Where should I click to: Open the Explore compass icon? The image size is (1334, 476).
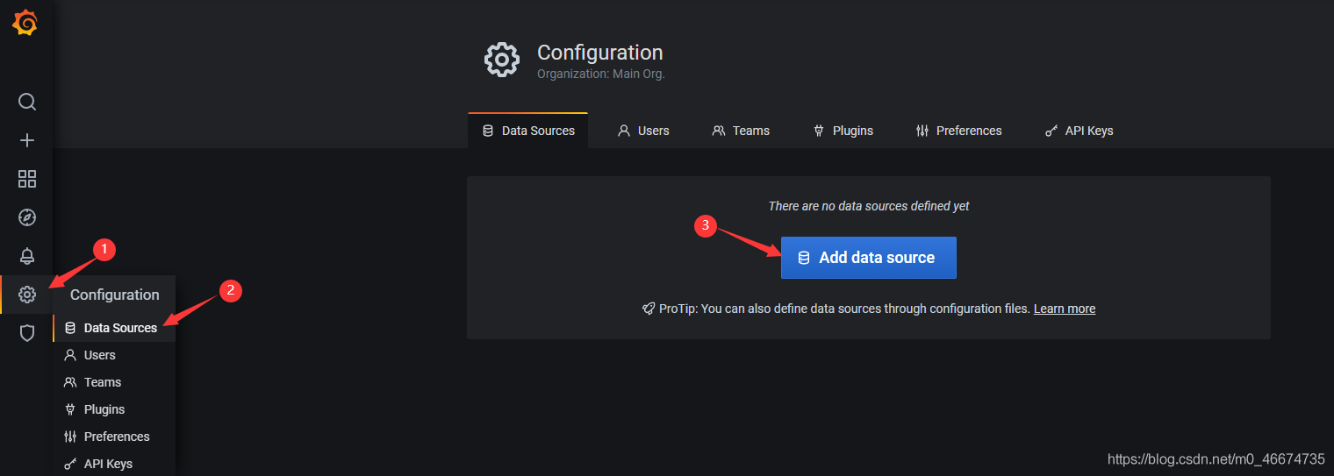[x=27, y=217]
